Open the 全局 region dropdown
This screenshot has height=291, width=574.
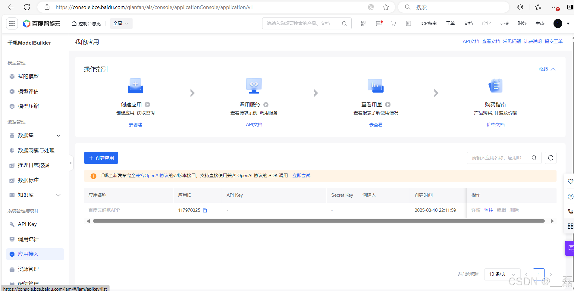pos(121,23)
